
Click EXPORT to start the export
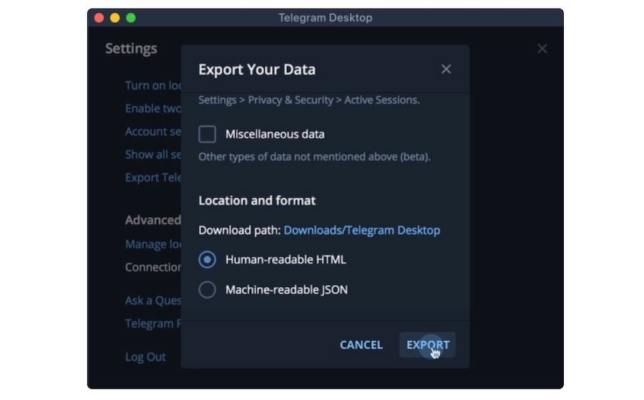coord(427,345)
